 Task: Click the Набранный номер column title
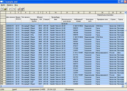78,20
